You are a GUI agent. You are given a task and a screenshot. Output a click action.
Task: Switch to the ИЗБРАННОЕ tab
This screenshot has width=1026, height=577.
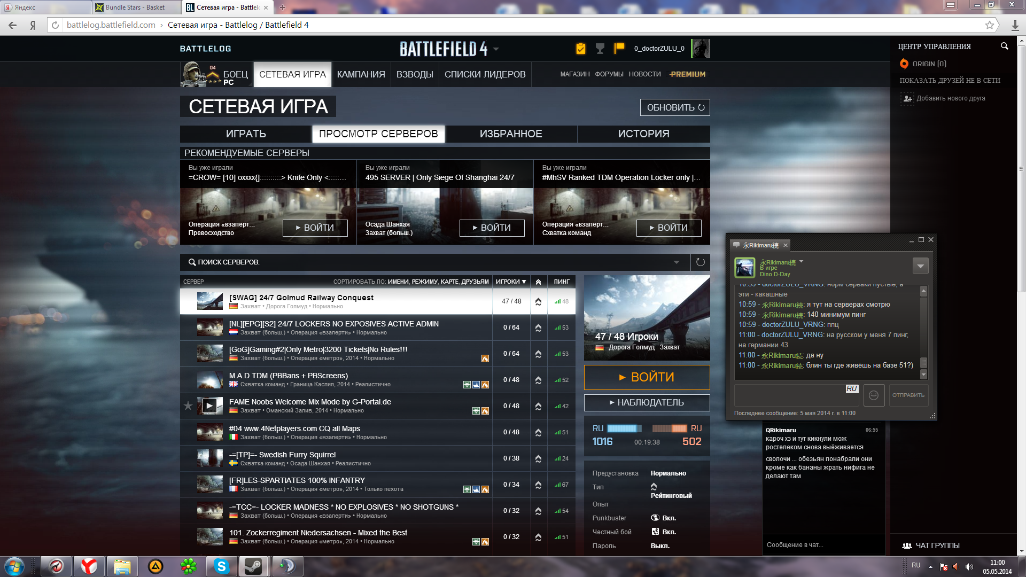coord(511,134)
